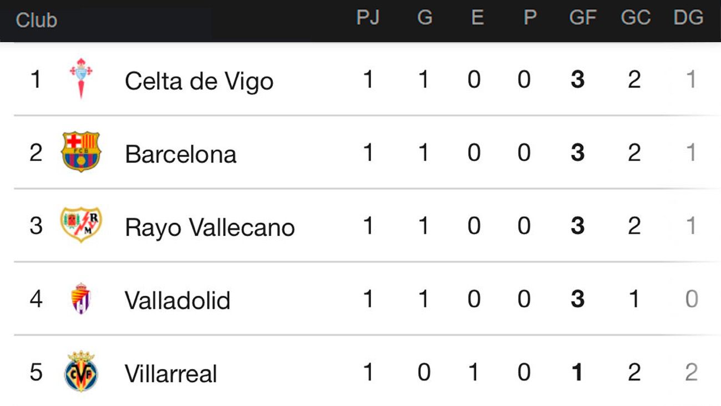Click the P losses column header

point(530,18)
